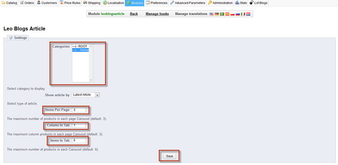Click the Spanish flag translation icon
The image size is (338, 165).
coord(227,14)
